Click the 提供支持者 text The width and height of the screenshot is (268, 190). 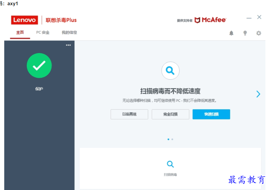coord(184,20)
